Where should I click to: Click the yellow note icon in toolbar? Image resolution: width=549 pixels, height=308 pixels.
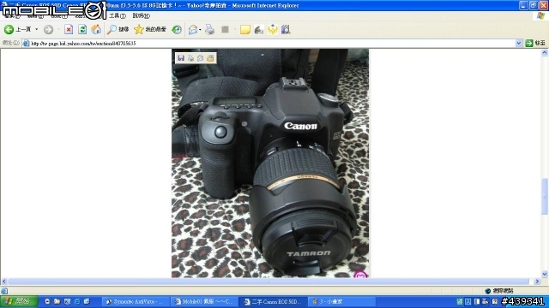245,30
